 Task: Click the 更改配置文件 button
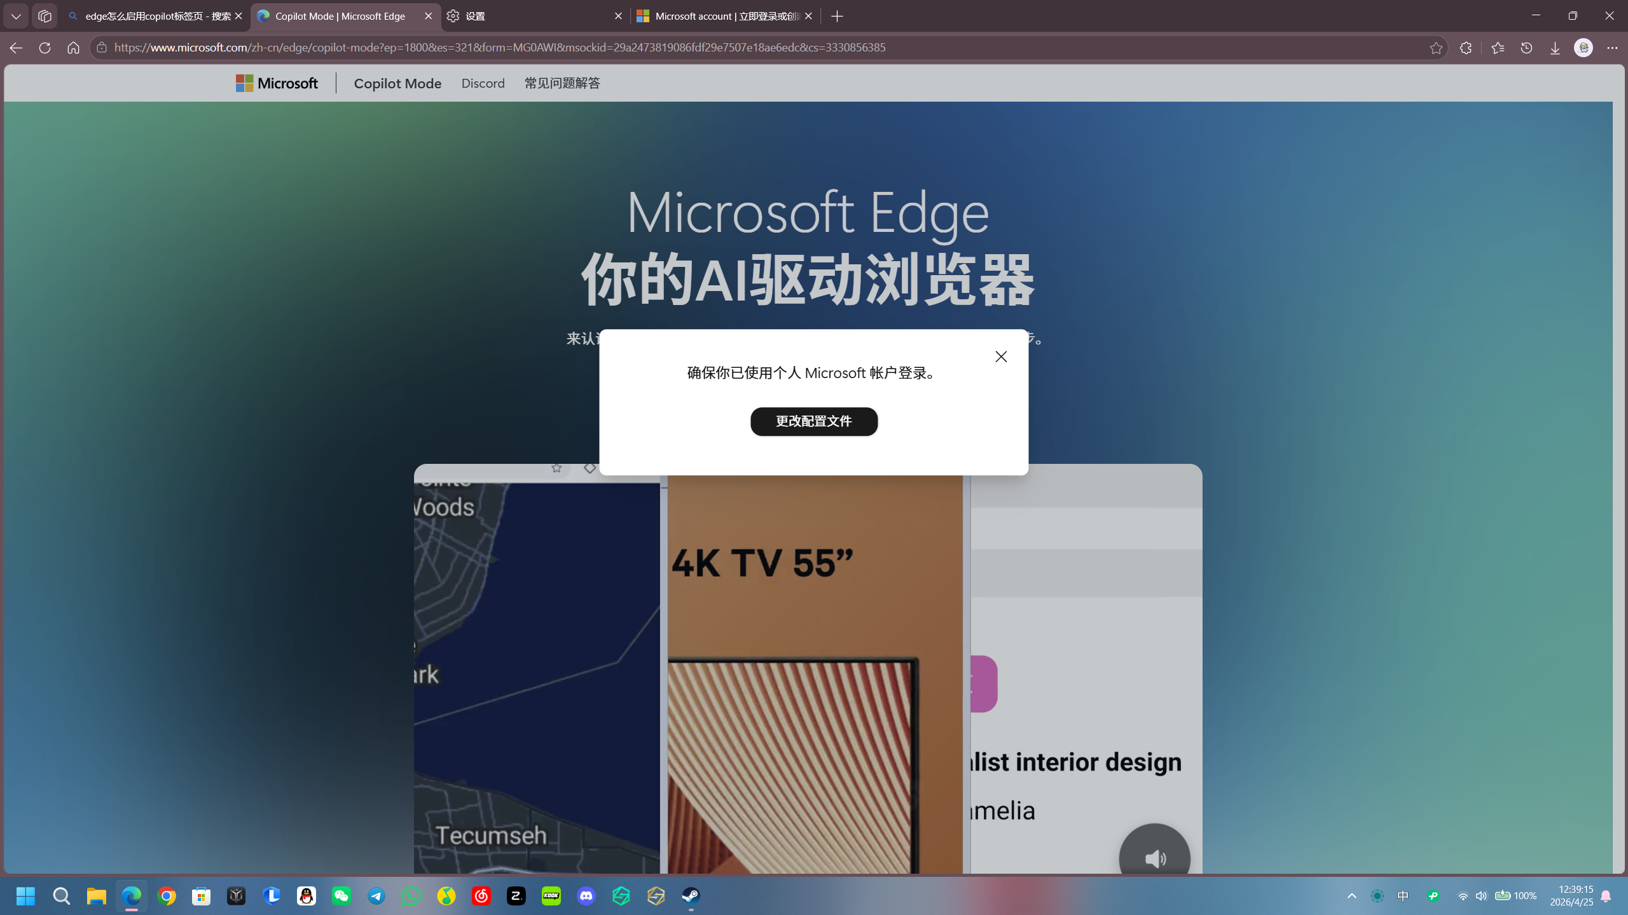tap(814, 421)
